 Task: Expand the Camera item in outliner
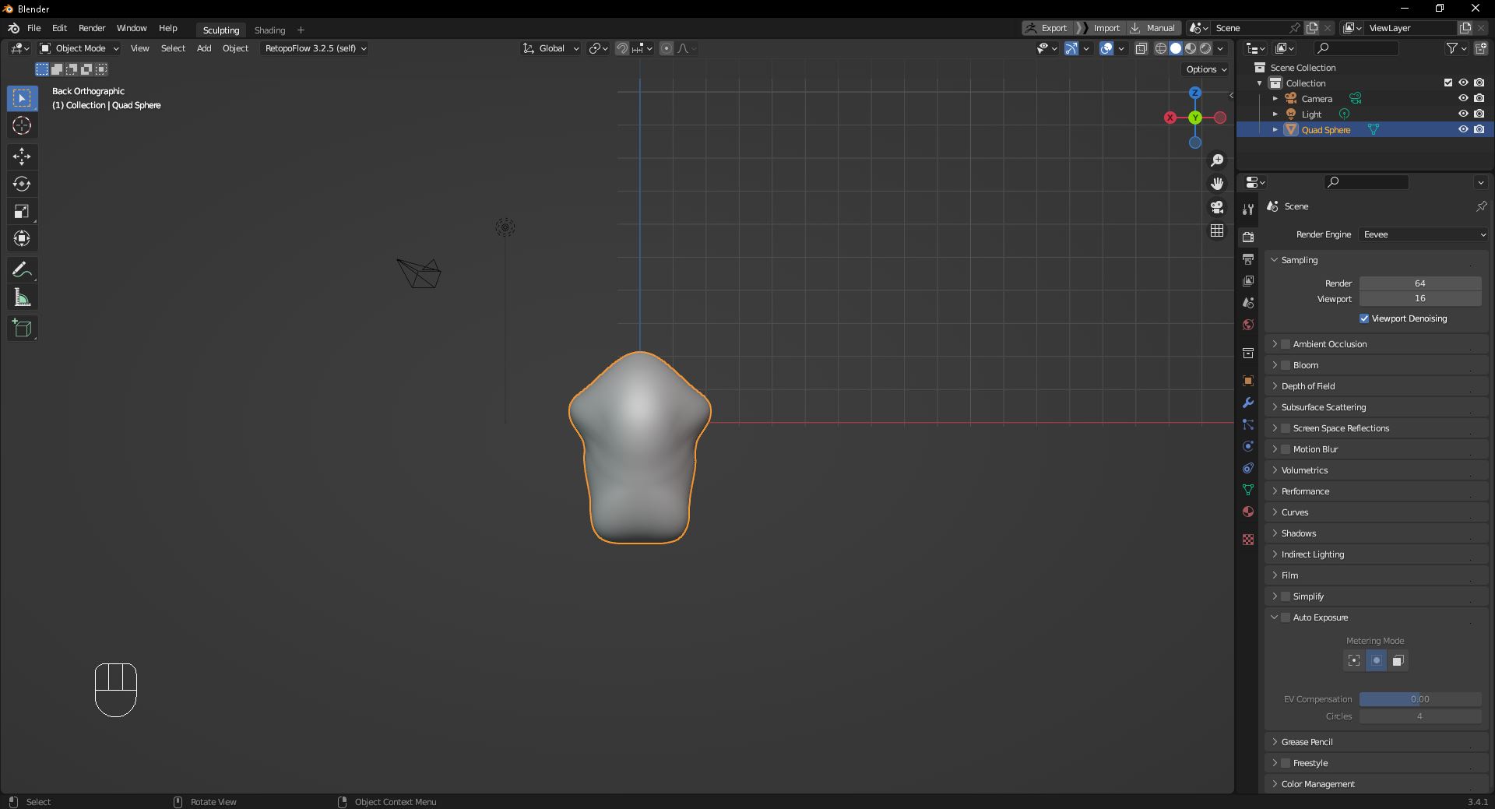tap(1275, 99)
